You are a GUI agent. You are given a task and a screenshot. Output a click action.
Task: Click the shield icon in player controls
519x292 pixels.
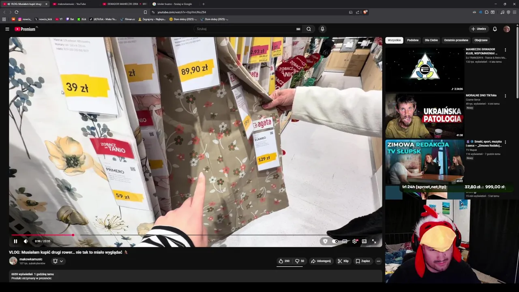point(325,241)
